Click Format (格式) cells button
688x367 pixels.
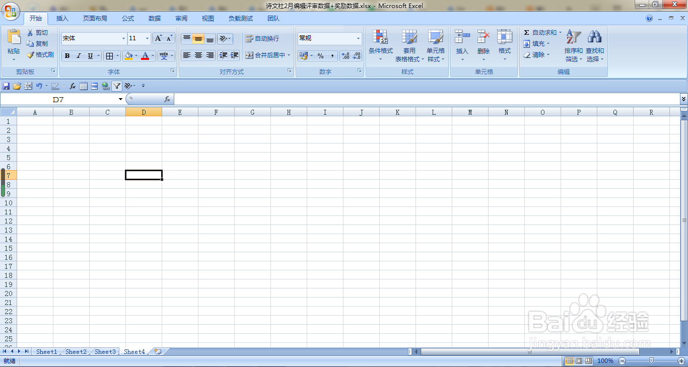[505, 46]
